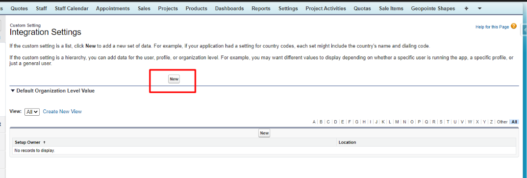
Task: Open the tab overflow dropdown arrow
Action: tap(479, 8)
